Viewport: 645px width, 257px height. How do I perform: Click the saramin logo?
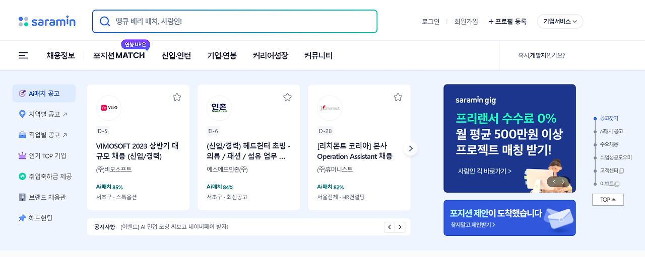point(47,22)
